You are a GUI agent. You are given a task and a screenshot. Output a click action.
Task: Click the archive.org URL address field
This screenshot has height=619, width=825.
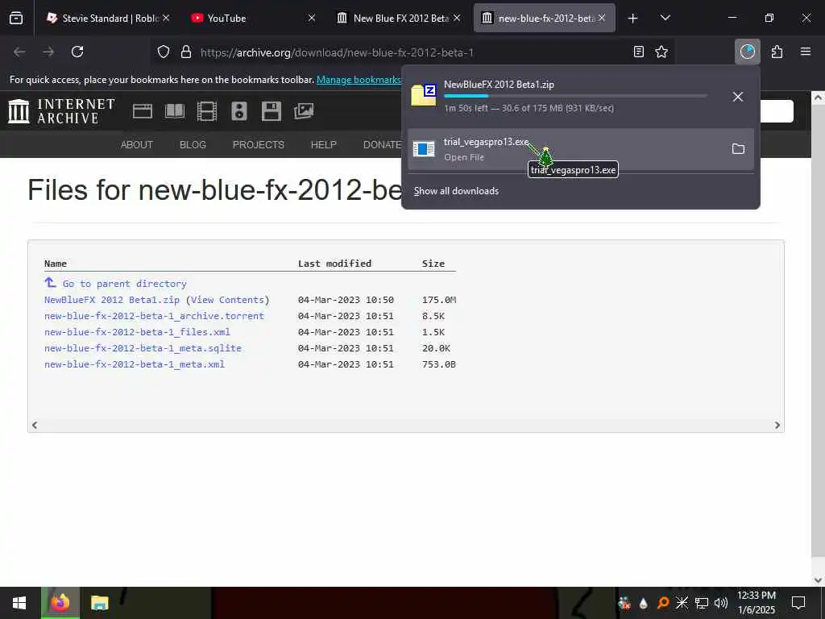coord(337,52)
